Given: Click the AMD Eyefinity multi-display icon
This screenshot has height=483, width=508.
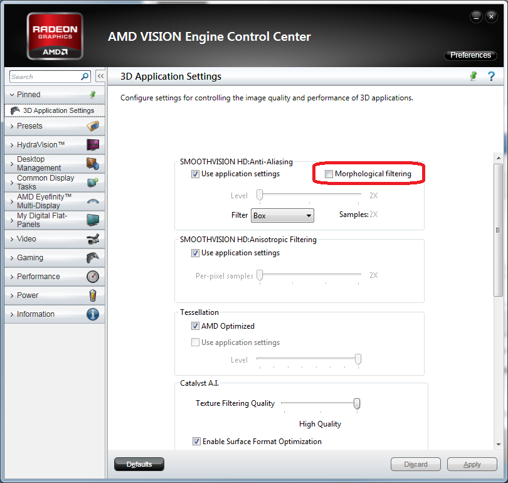Looking at the screenshot, I should coord(93,201).
